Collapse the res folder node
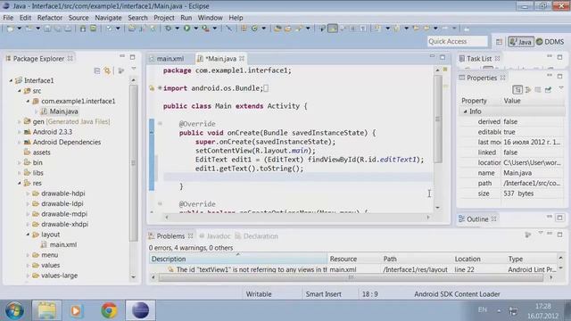The width and height of the screenshot is (571, 321). point(20,183)
